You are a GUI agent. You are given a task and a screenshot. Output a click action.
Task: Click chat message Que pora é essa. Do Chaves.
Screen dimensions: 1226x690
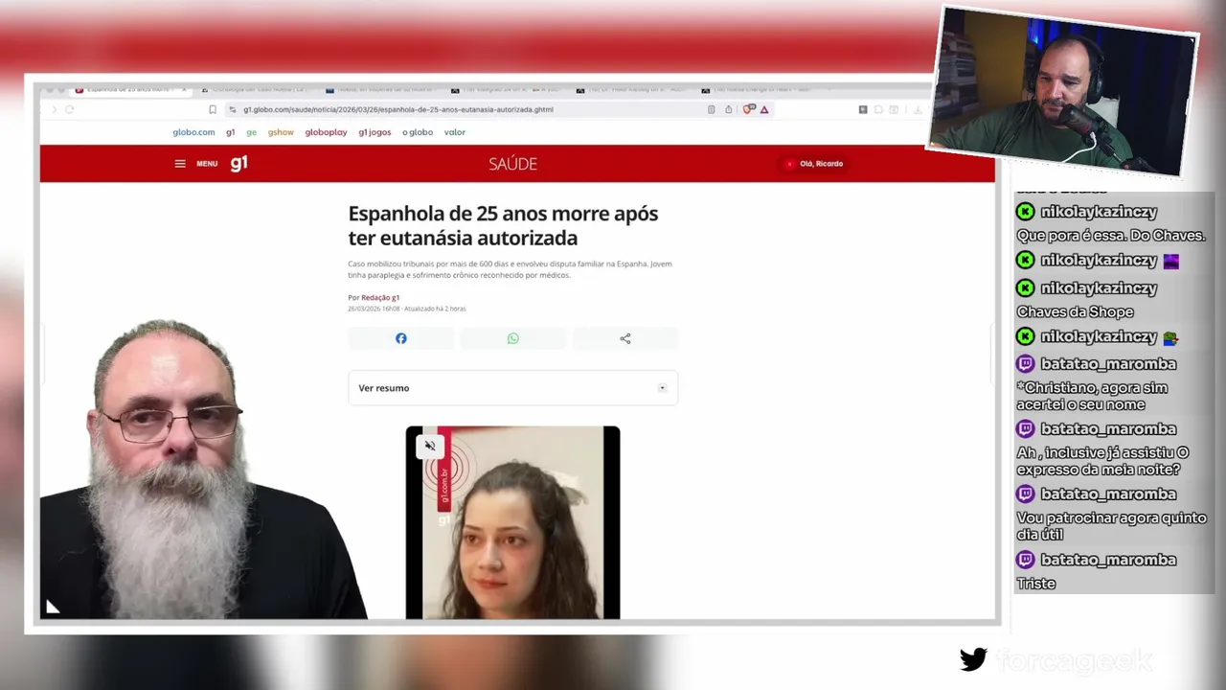pyautogui.click(x=1111, y=236)
